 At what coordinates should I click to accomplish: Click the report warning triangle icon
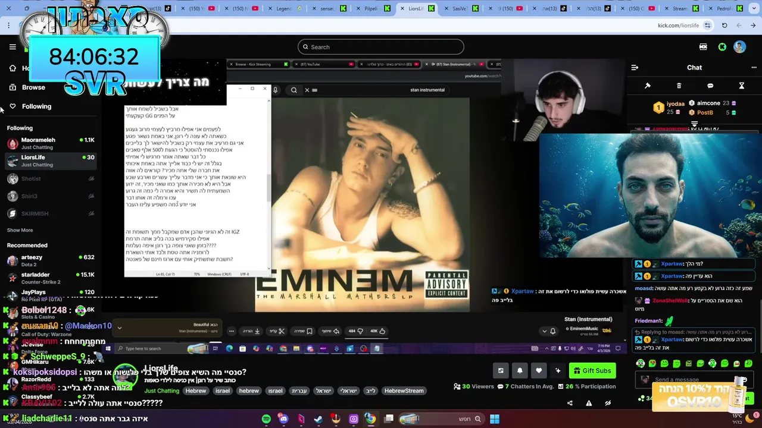tap(589, 403)
